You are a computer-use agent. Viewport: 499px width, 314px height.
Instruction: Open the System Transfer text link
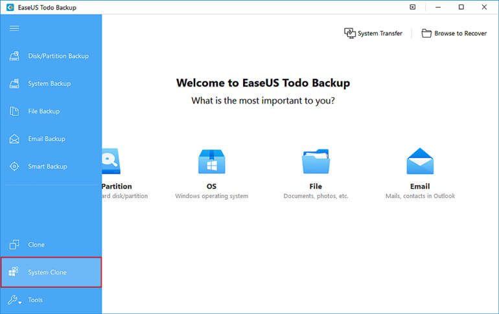[x=380, y=34]
